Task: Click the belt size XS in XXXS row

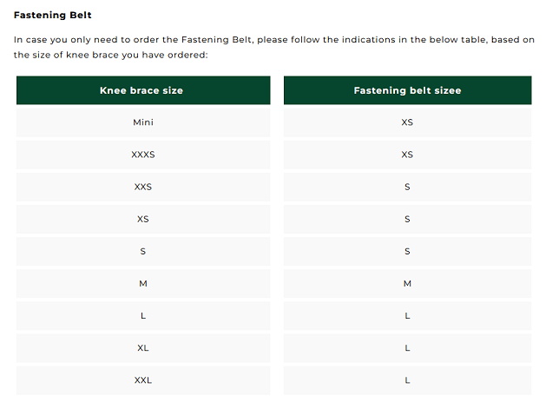Action: (407, 155)
